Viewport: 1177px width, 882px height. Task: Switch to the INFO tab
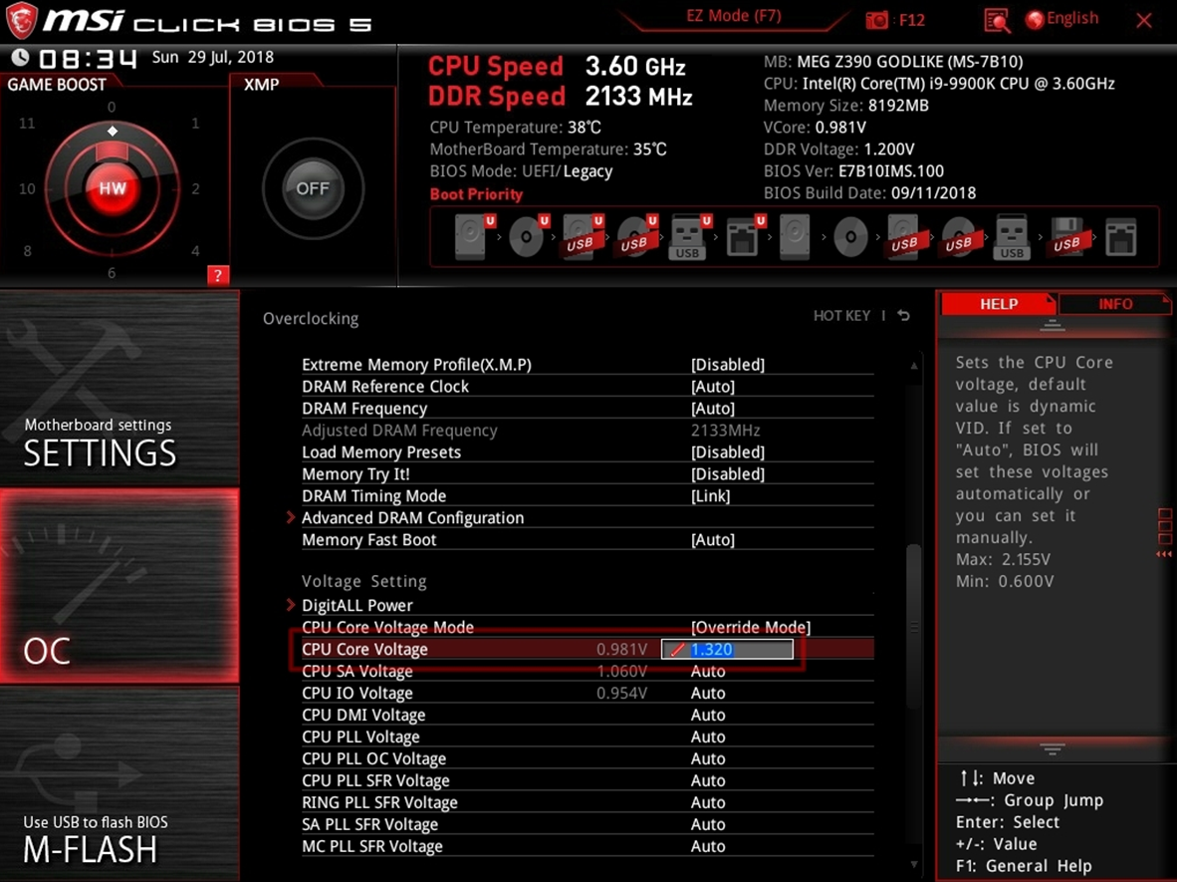tap(1115, 304)
